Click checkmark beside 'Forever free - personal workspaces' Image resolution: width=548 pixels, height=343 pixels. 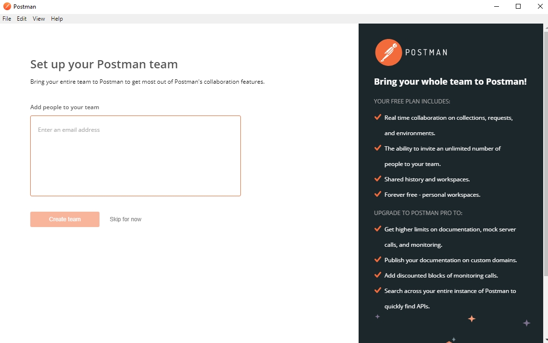click(377, 194)
